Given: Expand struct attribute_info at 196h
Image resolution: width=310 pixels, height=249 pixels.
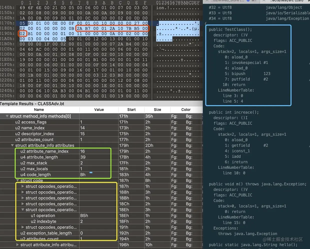Looking at the screenshot, I should point(17,245).
